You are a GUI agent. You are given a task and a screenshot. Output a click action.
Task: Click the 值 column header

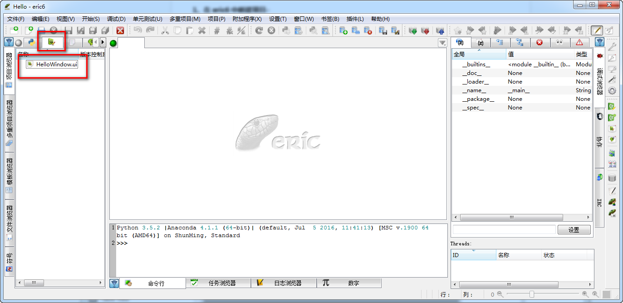tap(540, 54)
